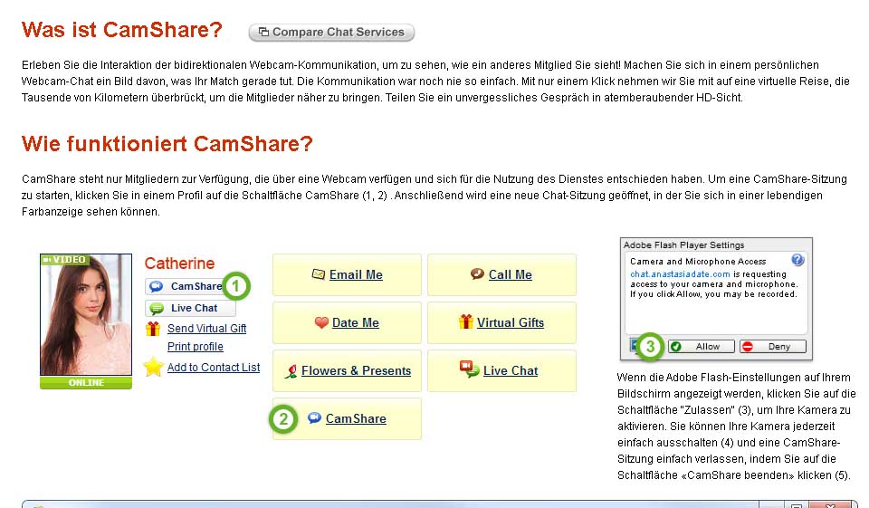Click the chat bubbles icon in Live Chat tile
This screenshot has height=508, width=869.
tap(469, 369)
